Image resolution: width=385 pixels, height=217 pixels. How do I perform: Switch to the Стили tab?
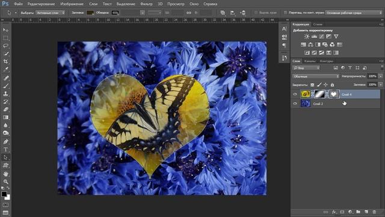pos(318,24)
